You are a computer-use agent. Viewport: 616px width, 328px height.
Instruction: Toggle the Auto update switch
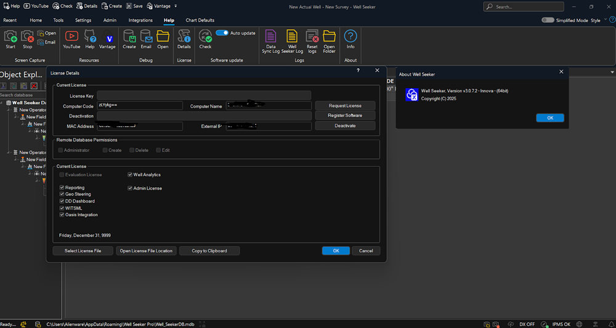click(222, 33)
